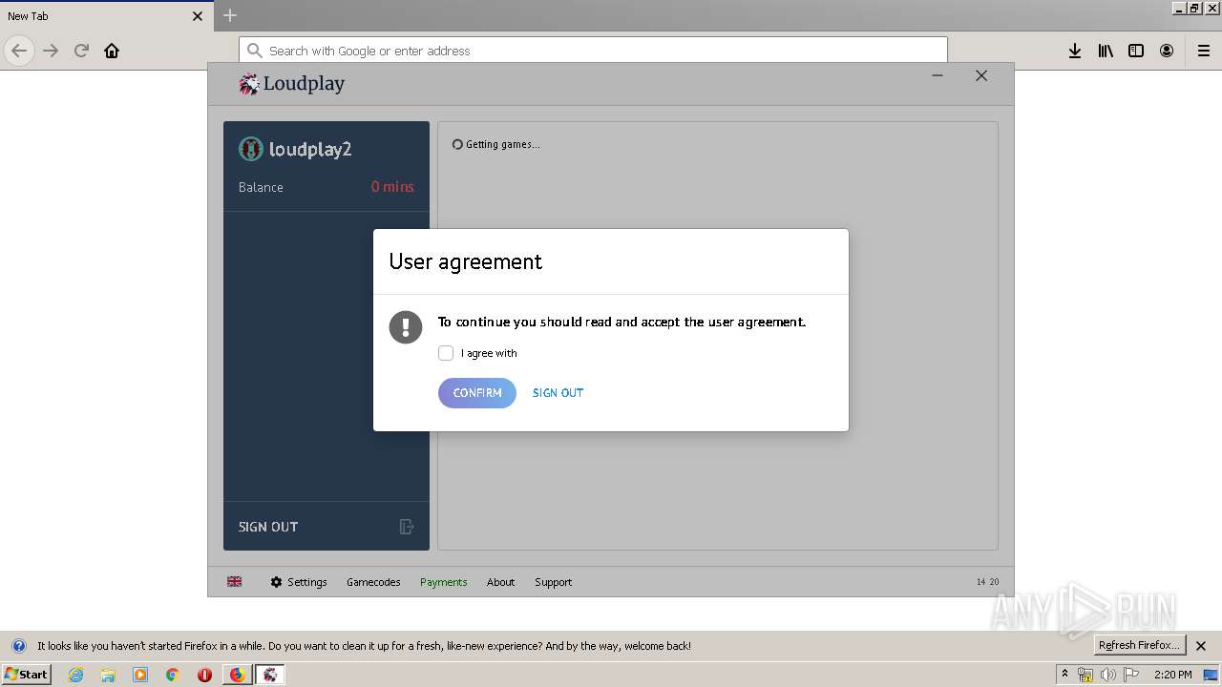Toggle the Firefox sidebar view
Screen dimensions: 1222x687
pyautogui.click(x=1136, y=51)
